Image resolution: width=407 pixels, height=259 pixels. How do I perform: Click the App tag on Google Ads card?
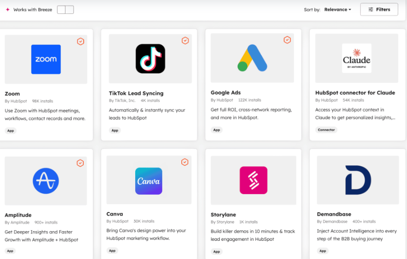click(x=216, y=130)
